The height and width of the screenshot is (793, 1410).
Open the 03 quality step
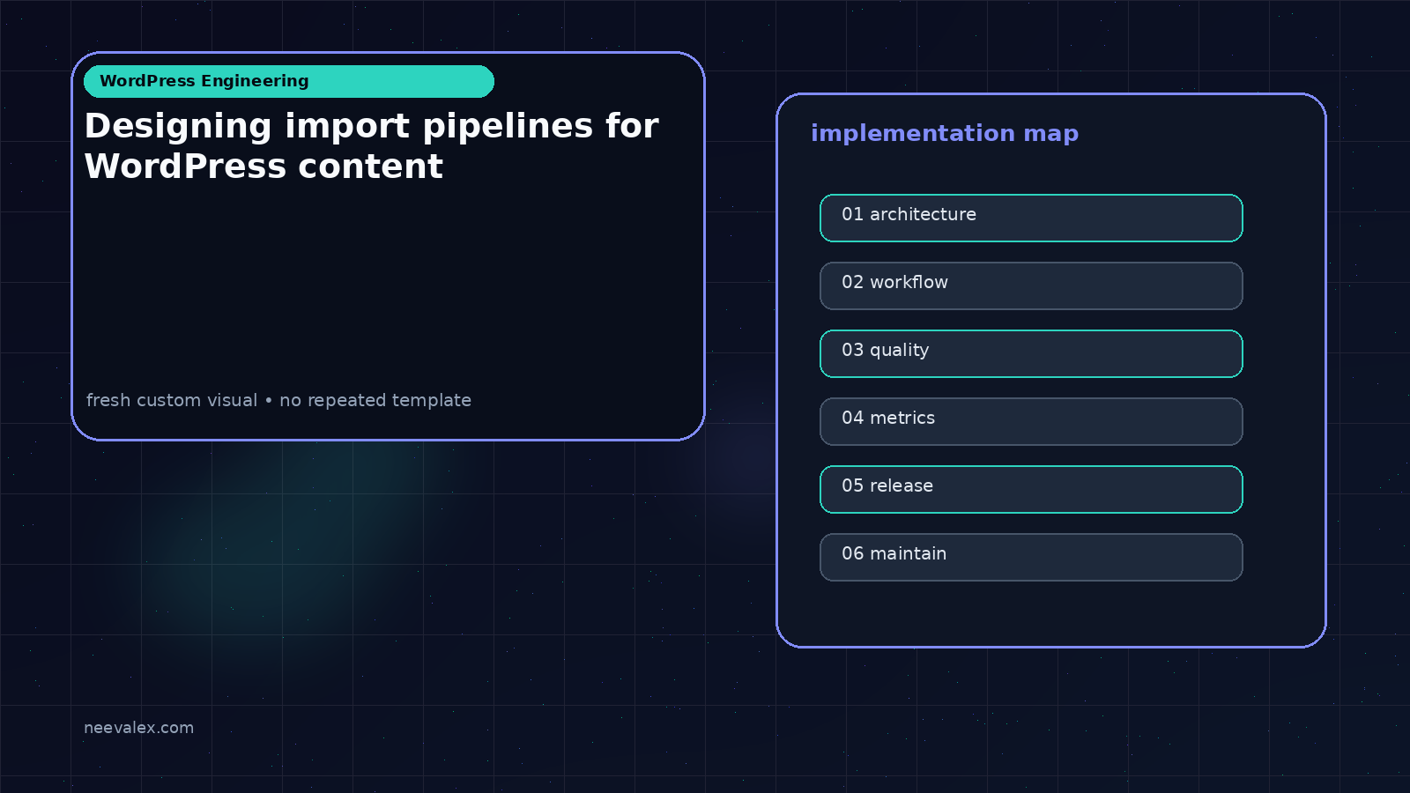pyautogui.click(x=1031, y=353)
